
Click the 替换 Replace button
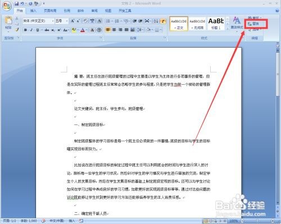pos(253,24)
